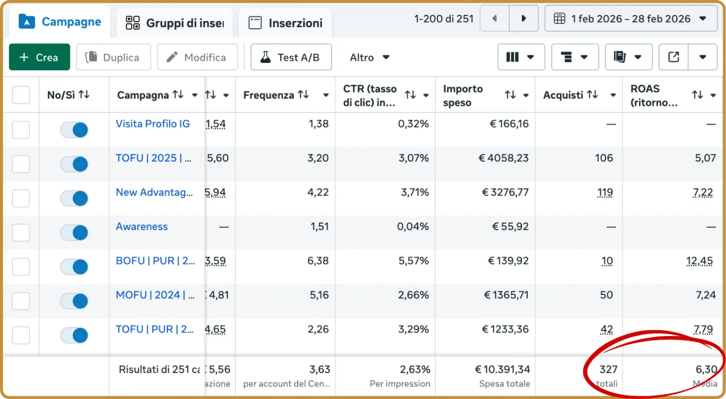Sort by Importo speso arrows

click(x=510, y=95)
